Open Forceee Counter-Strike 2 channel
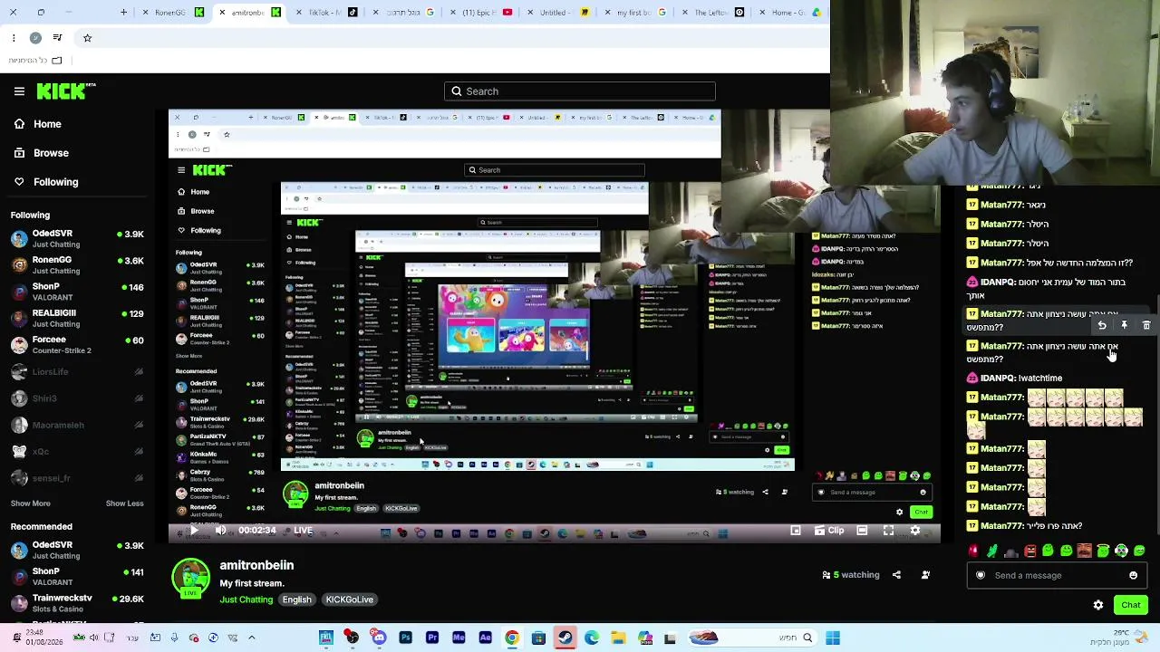The height and width of the screenshot is (652, 1160). click(x=77, y=344)
